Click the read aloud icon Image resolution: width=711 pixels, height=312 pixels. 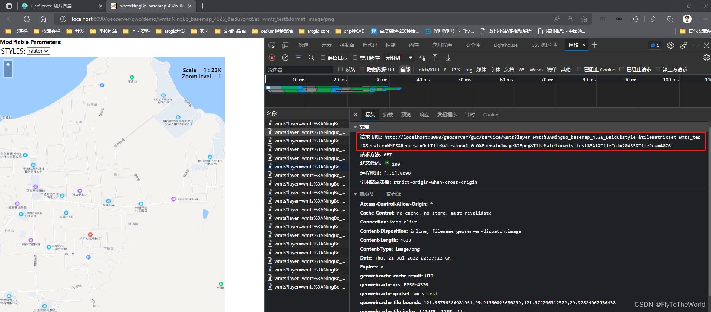[x=557, y=19]
